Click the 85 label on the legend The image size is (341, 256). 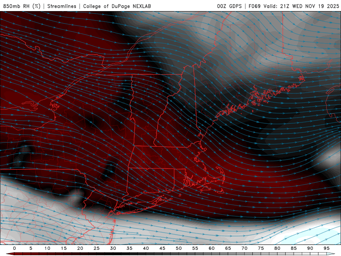294,248
